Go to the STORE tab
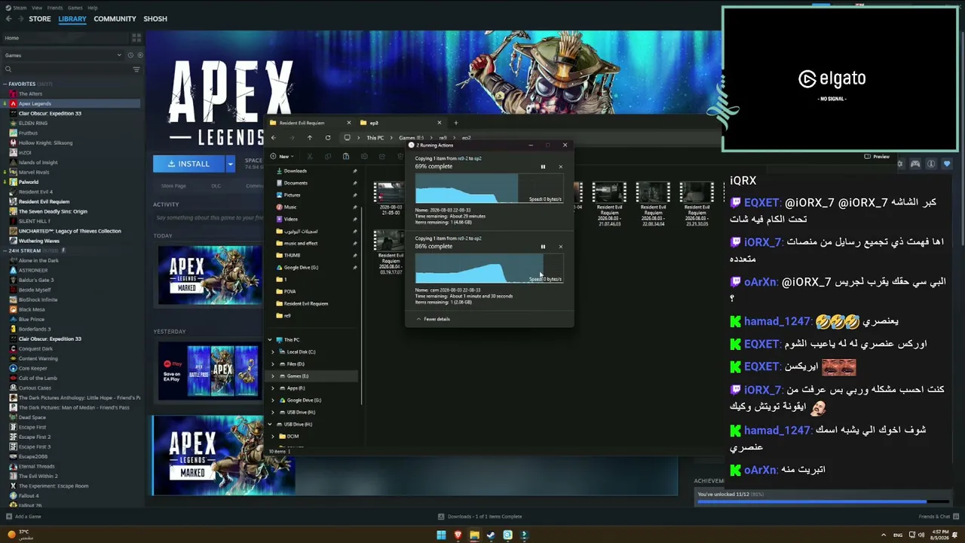 [40, 19]
